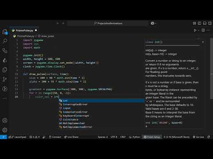Start Live Share from status bar

71,137
